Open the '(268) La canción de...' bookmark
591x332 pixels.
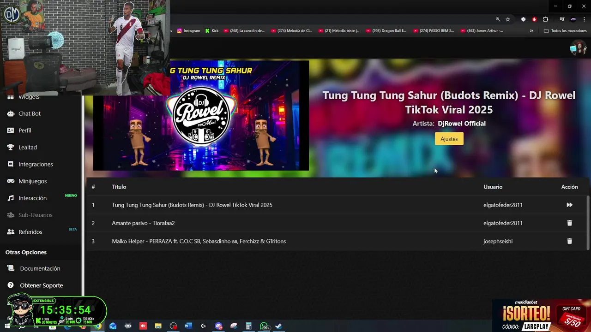click(x=244, y=31)
